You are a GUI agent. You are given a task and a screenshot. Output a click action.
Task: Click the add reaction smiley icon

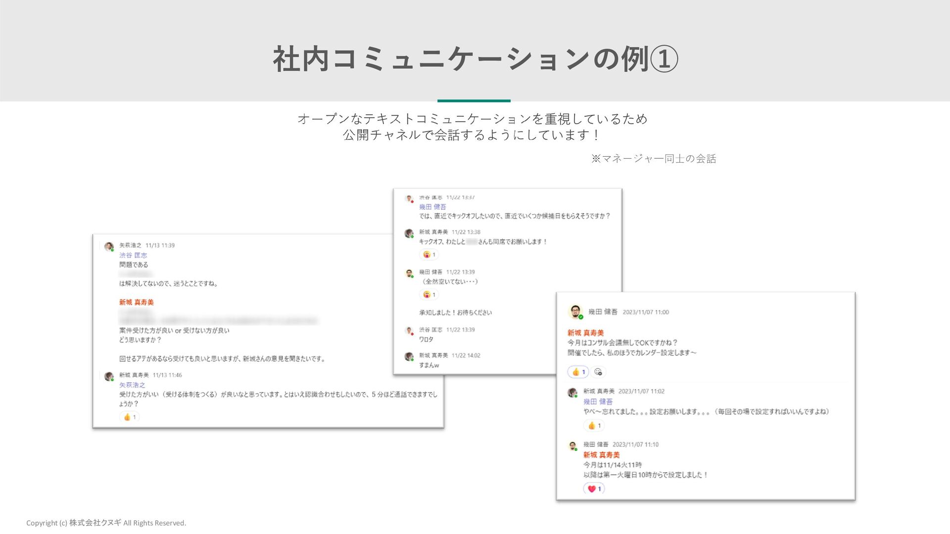pyautogui.click(x=598, y=372)
